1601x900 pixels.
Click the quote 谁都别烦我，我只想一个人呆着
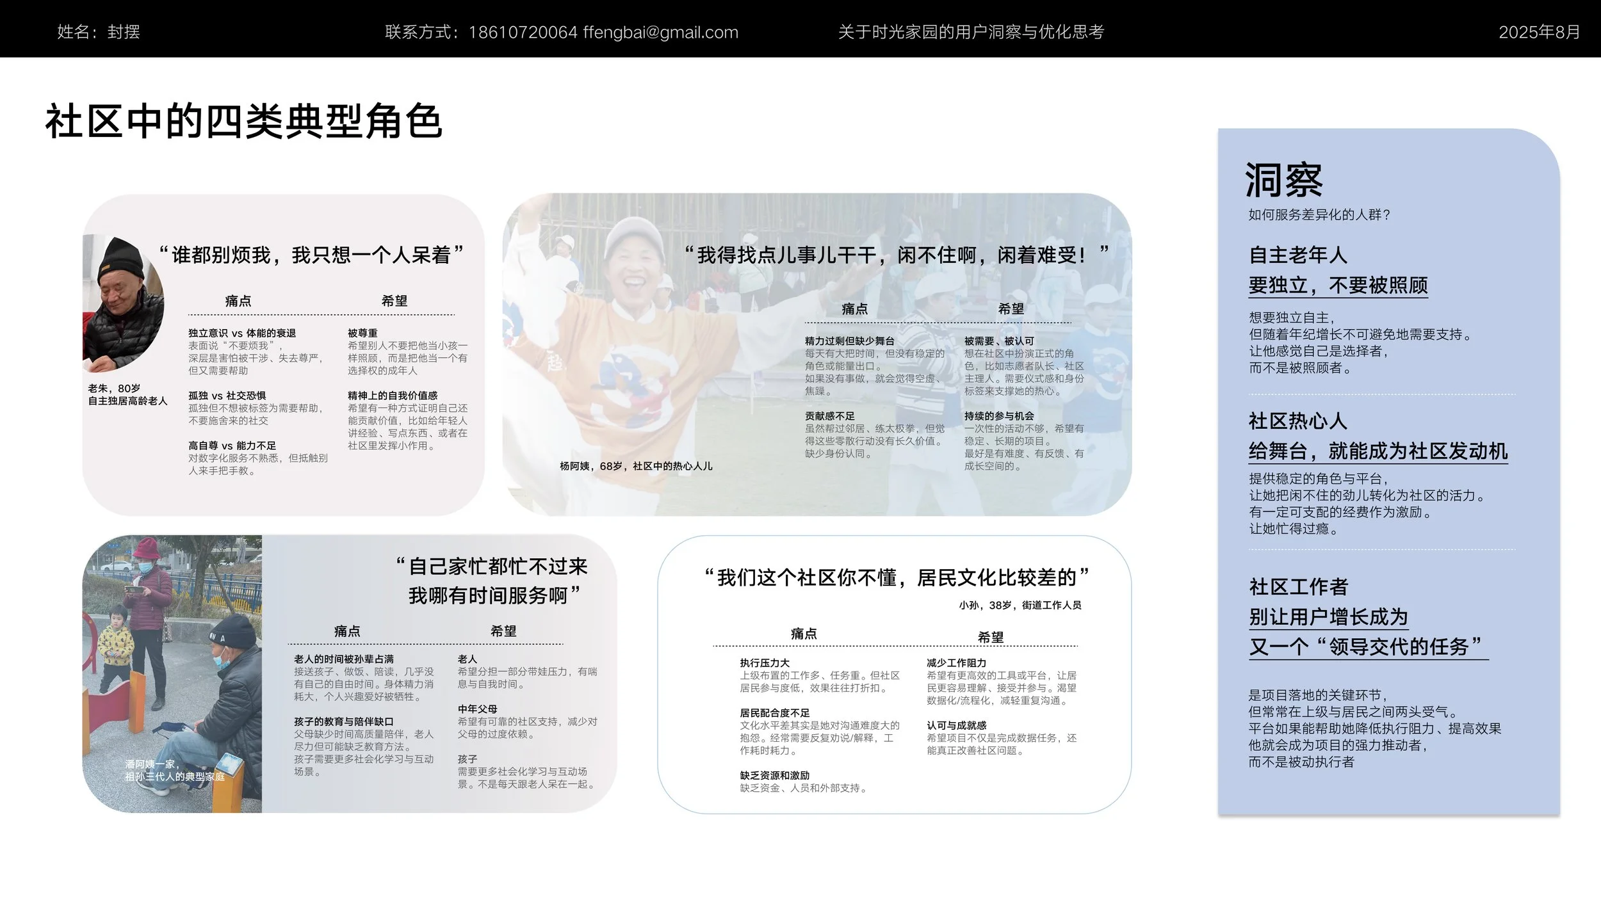click(x=311, y=255)
